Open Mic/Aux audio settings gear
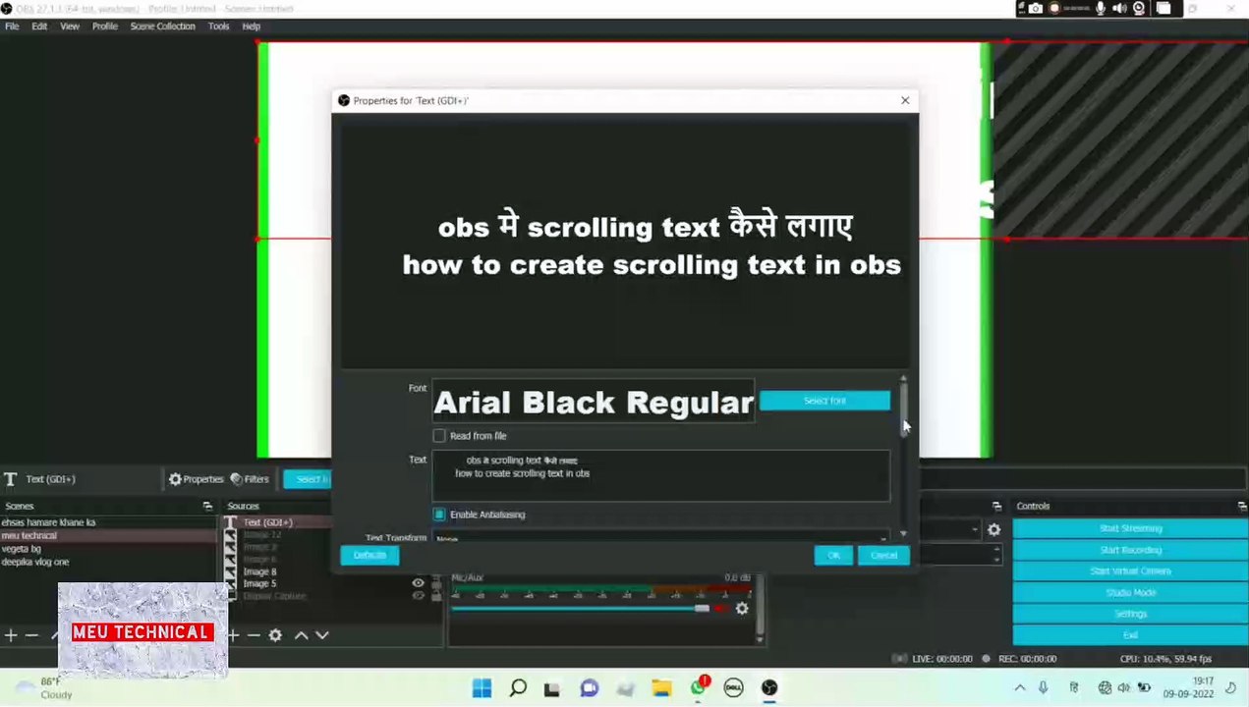This screenshot has width=1249, height=707. pyautogui.click(x=742, y=609)
